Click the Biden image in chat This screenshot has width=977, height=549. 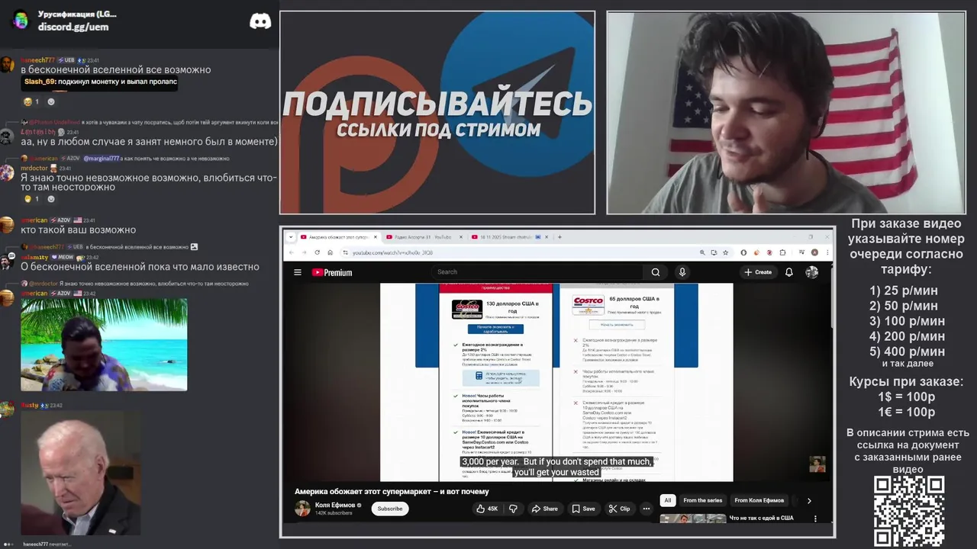[80, 473]
